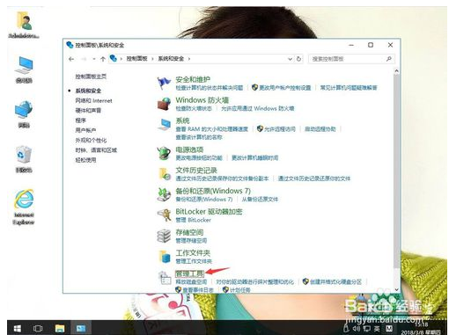
Task: Select the Network desktop icon
Action: click(x=24, y=114)
